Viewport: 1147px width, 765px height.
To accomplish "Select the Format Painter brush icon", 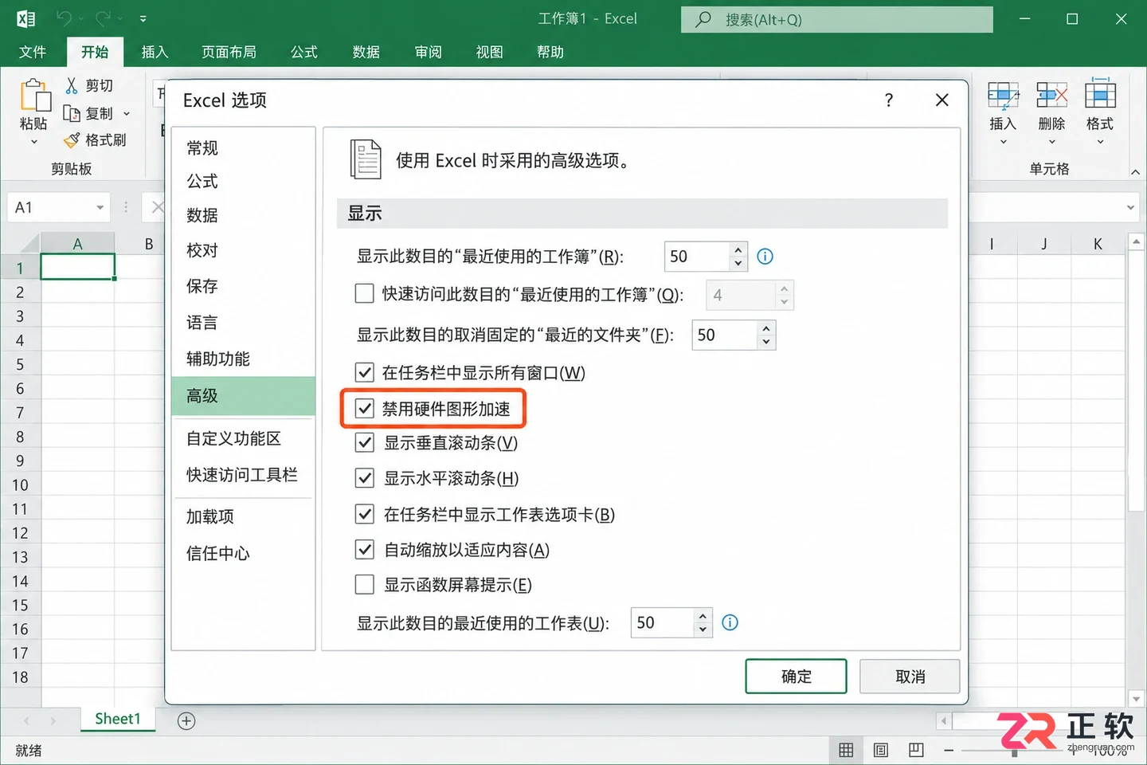I will tap(72, 140).
